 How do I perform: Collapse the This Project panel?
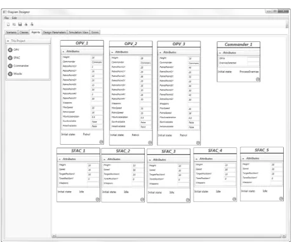[x=8, y=41]
